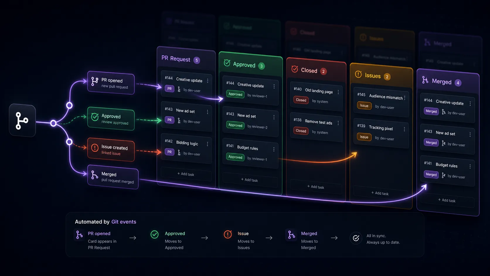Open options menu for Approved #141 Budget rules
The width and height of the screenshot is (490, 276).
point(274,149)
